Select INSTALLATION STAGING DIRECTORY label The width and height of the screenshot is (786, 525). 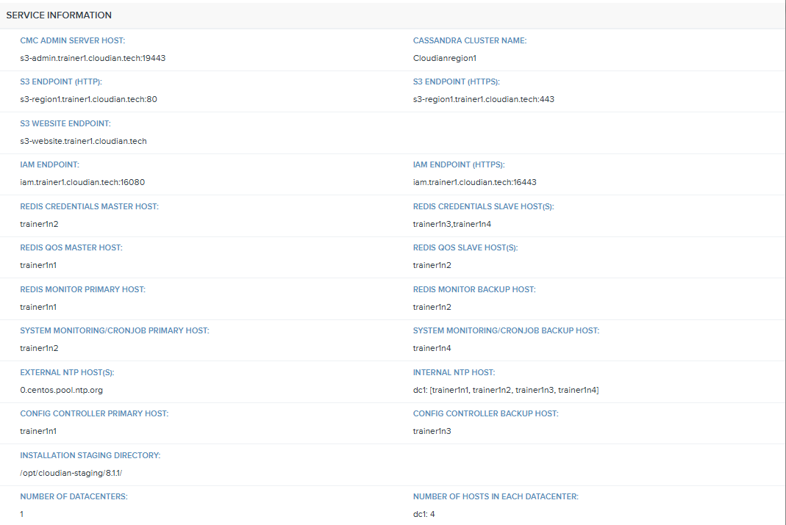pyautogui.click(x=90, y=456)
